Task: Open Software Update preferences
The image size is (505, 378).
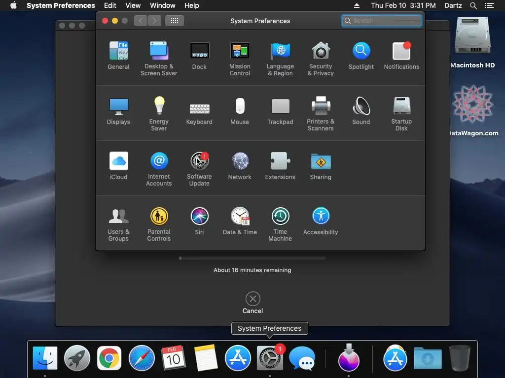Action: 199,169
